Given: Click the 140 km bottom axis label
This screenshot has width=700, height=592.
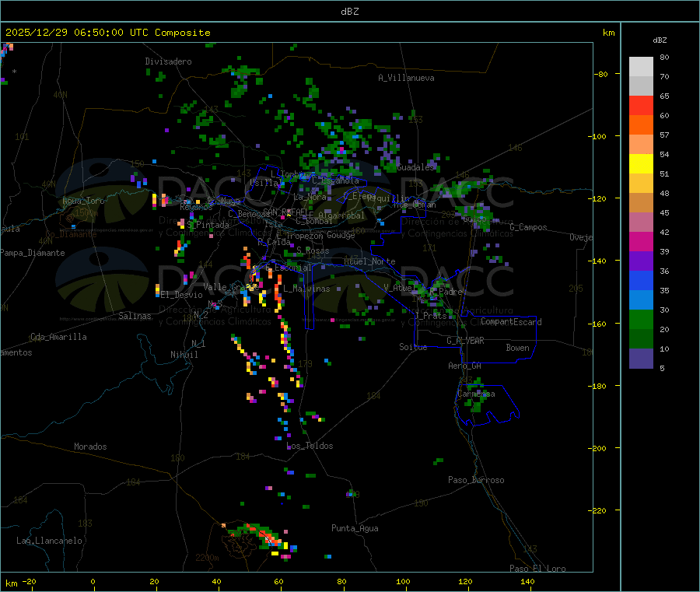Looking at the screenshot, I should [x=527, y=581].
